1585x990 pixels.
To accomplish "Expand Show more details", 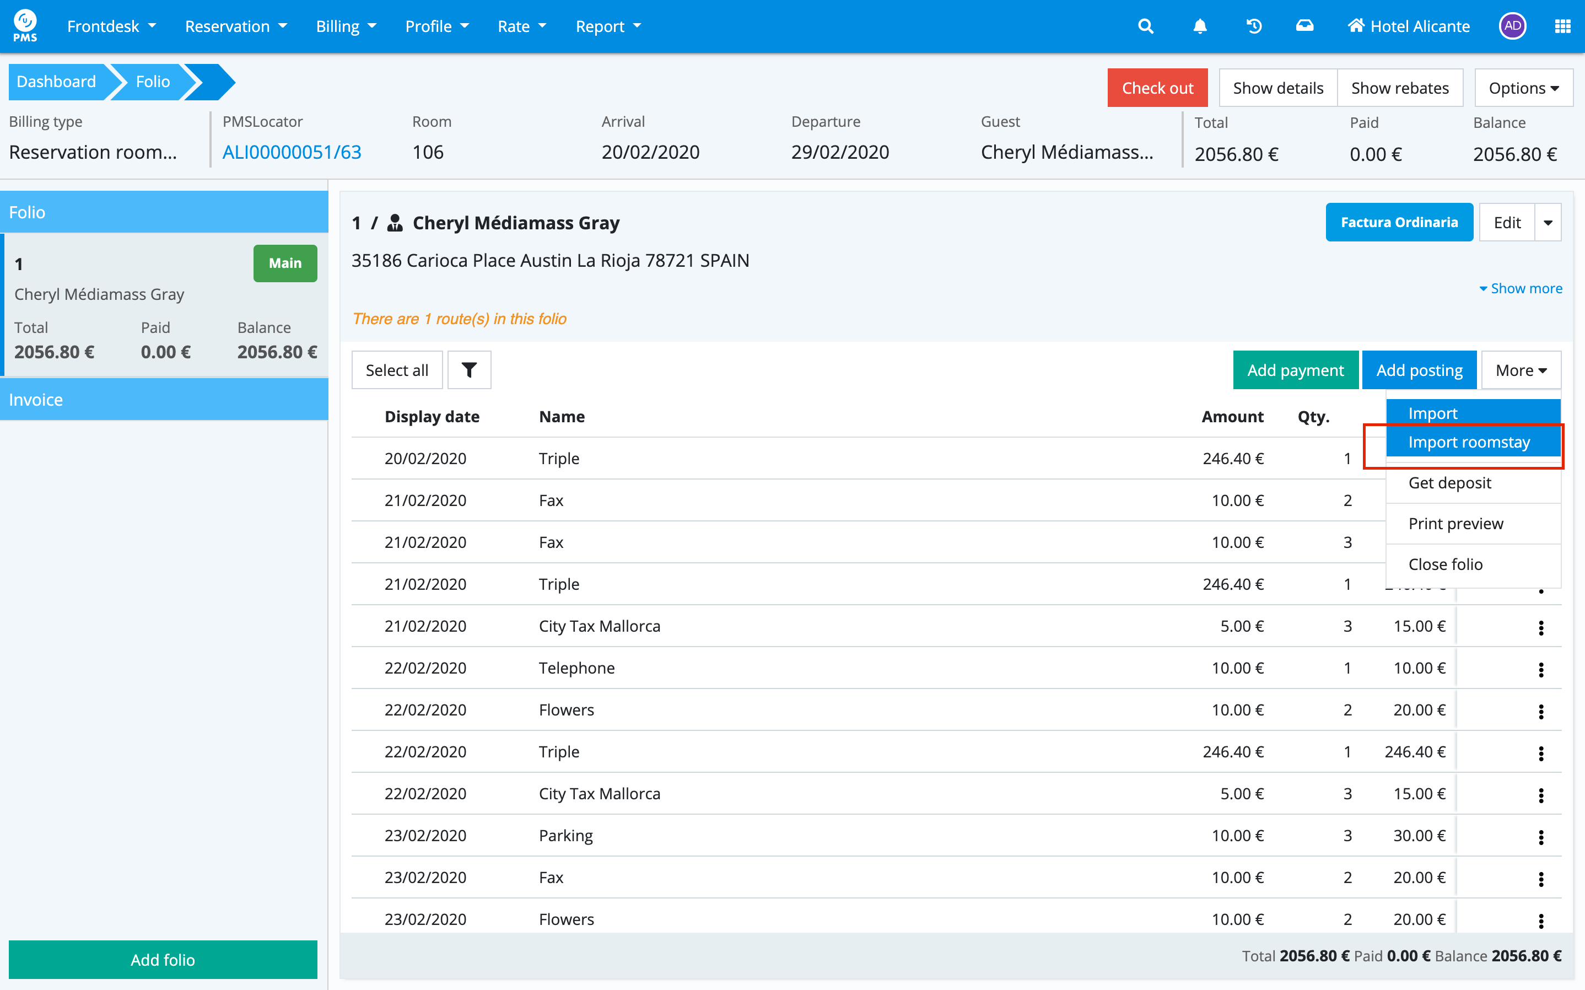I will tap(1520, 288).
